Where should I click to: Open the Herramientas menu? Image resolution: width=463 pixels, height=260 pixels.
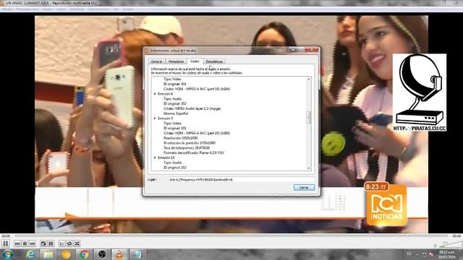click(x=98, y=9)
